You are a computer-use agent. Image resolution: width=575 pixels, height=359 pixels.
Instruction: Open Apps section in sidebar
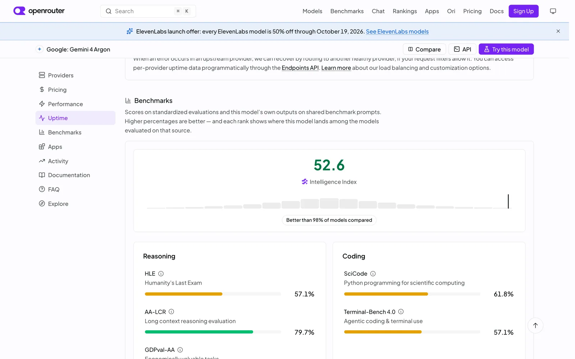coord(75,147)
